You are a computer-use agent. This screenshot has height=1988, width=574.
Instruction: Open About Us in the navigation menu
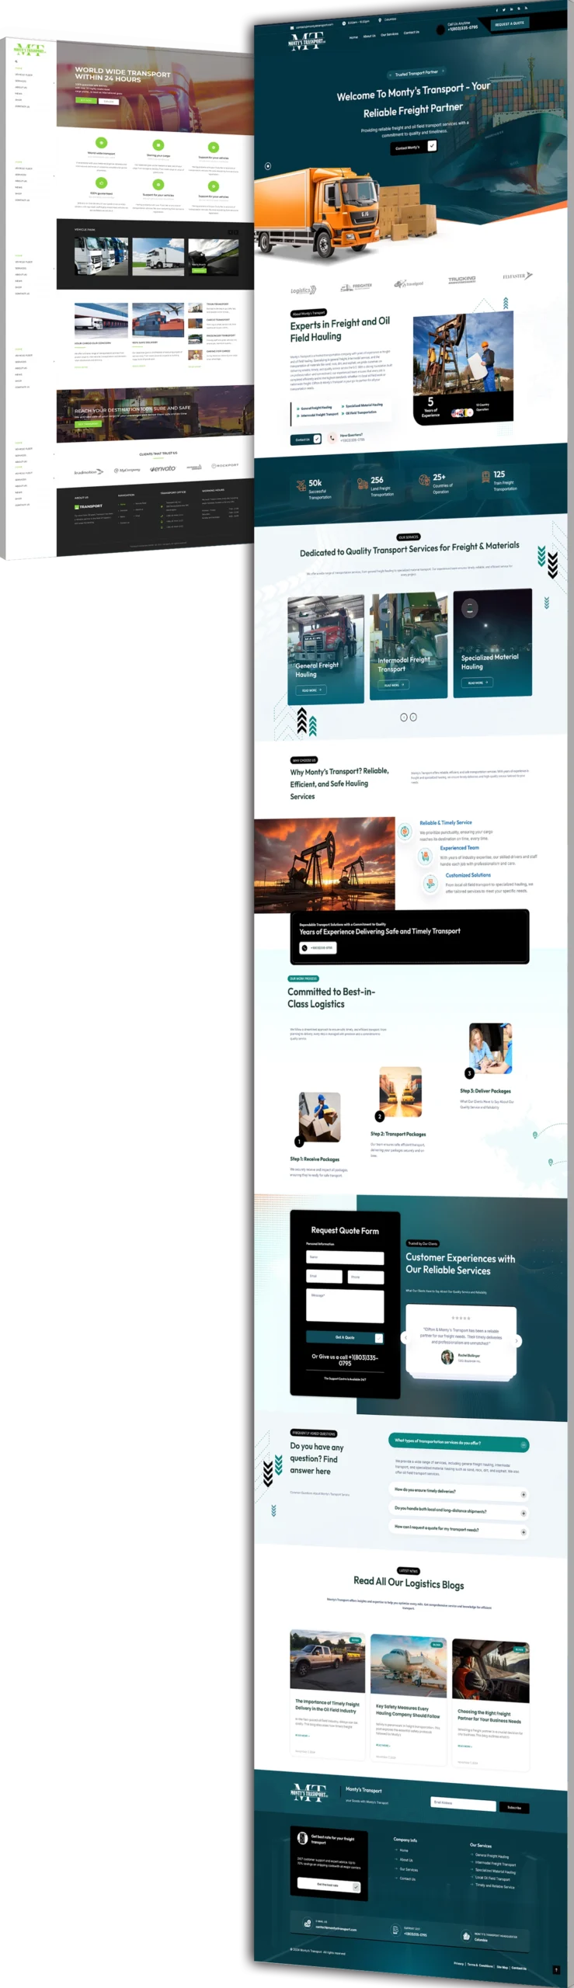tap(369, 36)
